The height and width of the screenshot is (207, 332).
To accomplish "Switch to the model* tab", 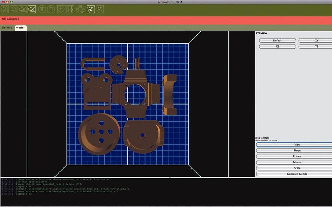I will click(21, 28).
